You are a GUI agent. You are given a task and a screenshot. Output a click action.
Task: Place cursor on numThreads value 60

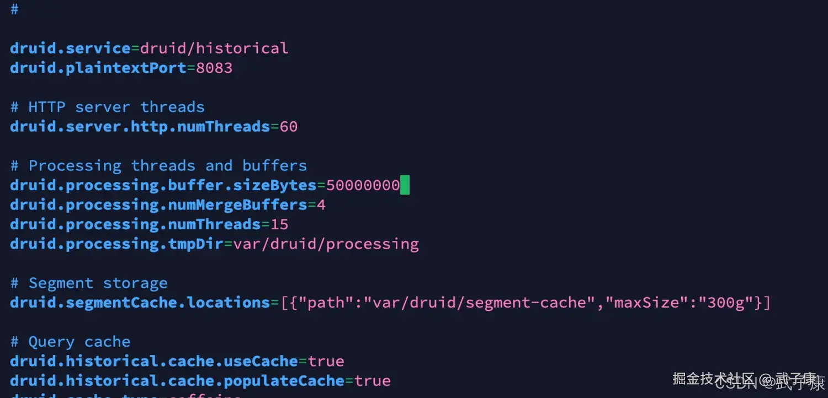click(x=289, y=127)
